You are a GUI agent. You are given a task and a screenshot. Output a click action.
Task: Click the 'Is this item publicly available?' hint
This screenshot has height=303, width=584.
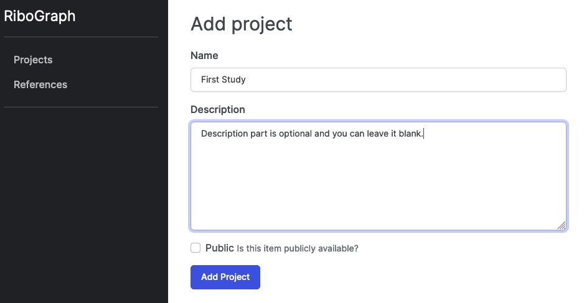298,248
